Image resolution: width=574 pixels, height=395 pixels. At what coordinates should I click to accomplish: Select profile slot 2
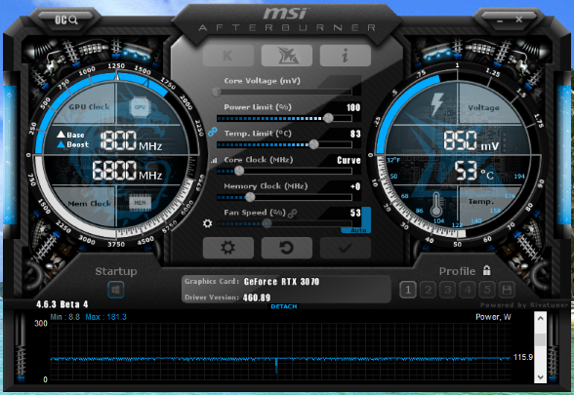428,290
